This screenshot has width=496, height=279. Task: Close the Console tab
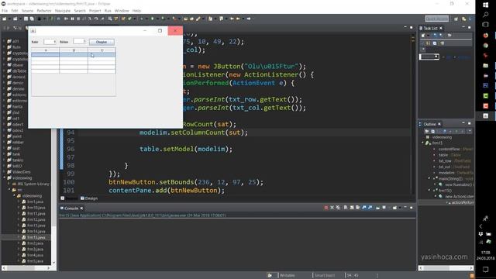pyautogui.click(x=81, y=208)
